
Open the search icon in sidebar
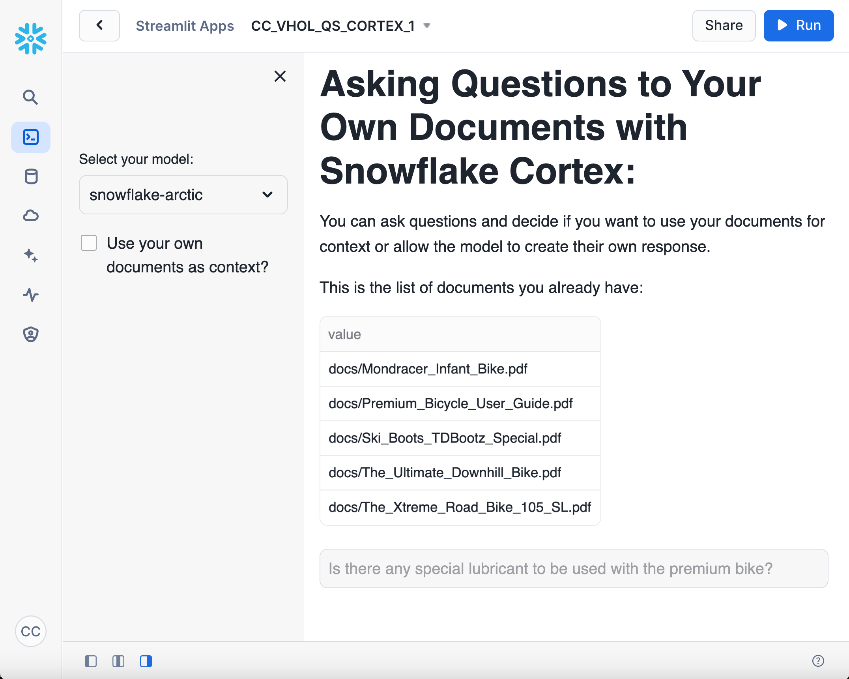click(x=30, y=97)
